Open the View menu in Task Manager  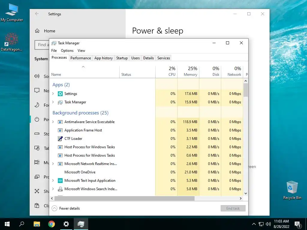click(x=81, y=50)
